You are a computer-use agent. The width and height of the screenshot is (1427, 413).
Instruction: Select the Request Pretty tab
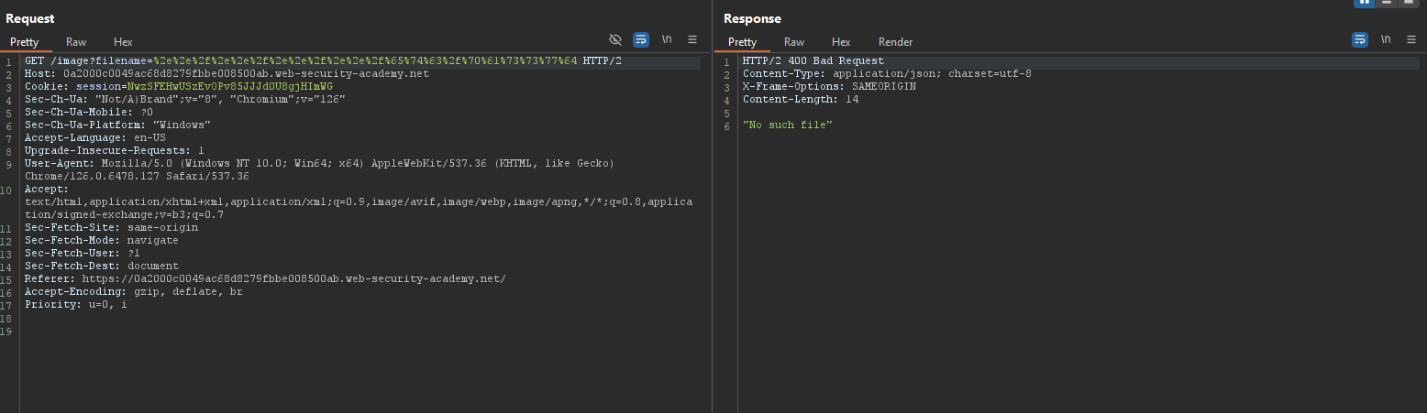click(24, 42)
